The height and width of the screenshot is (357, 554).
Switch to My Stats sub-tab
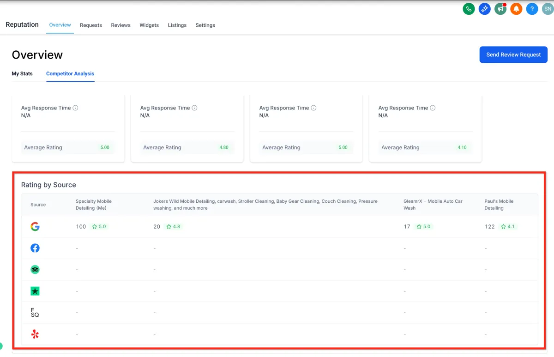(22, 74)
